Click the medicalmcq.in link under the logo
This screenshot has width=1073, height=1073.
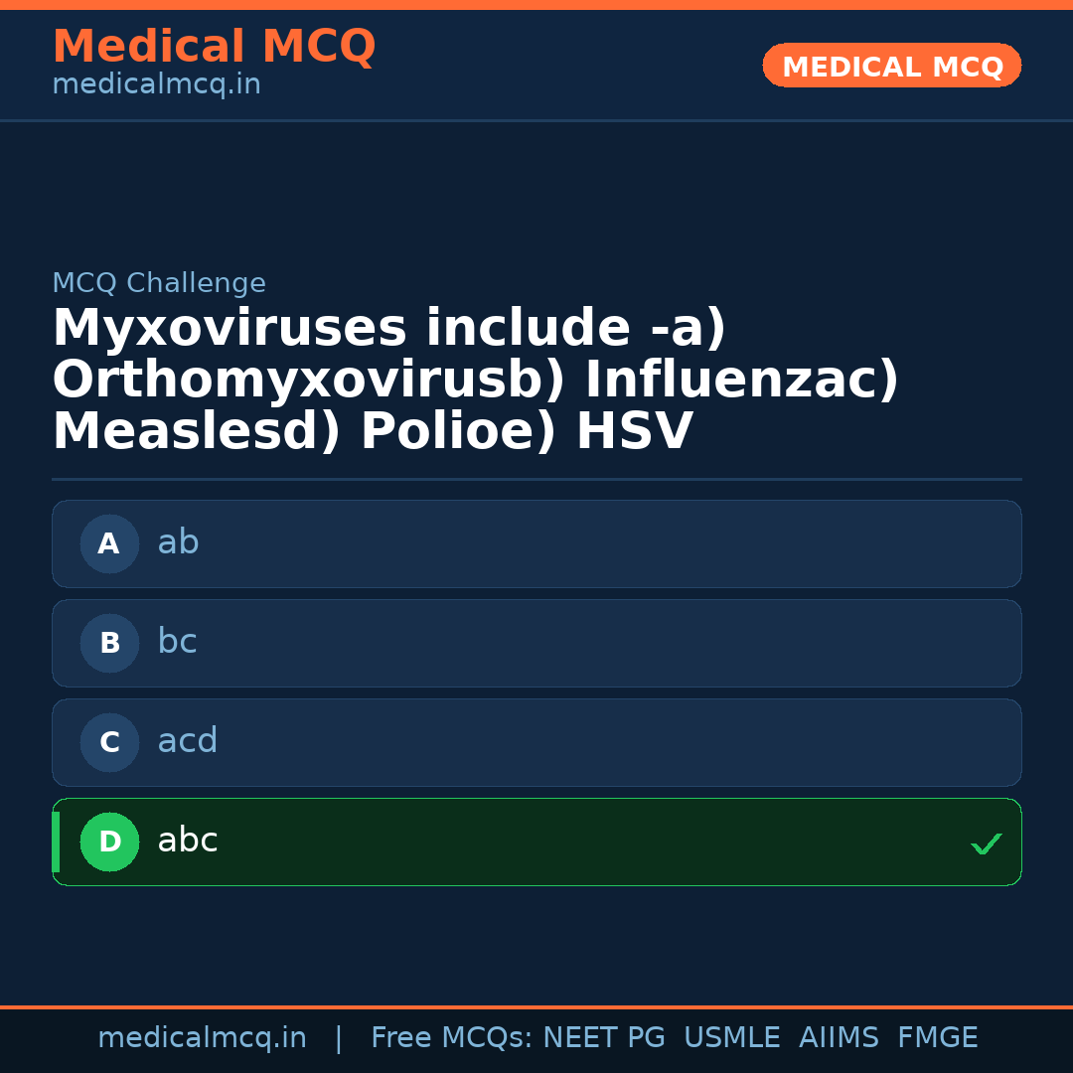(156, 83)
